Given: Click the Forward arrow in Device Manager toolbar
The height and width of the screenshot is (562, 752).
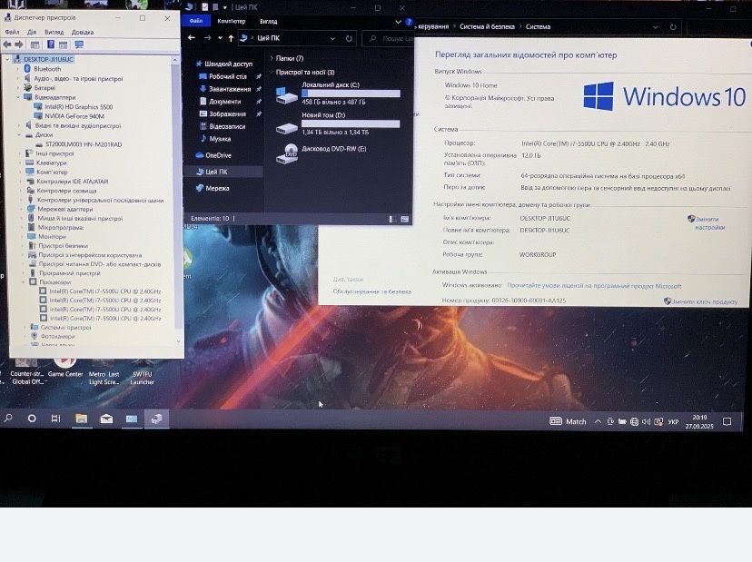Looking at the screenshot, I should click(19, 44).
